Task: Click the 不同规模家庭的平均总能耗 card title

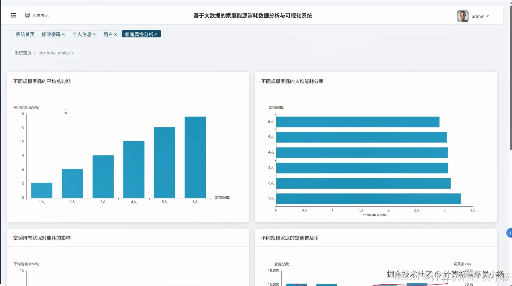Action: [42, 81]
